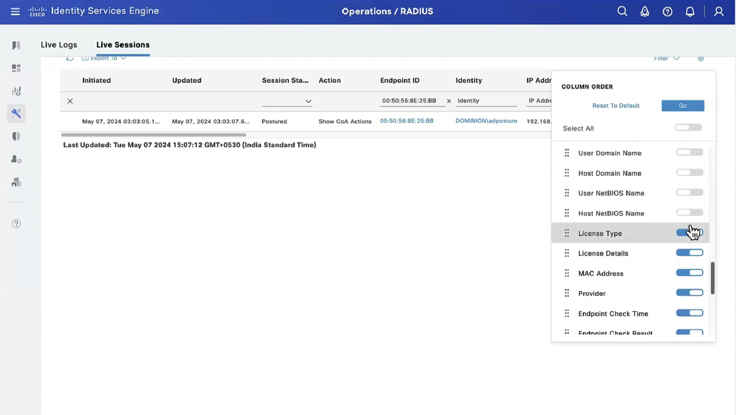Click the Go button
The image size is (736, 415).
(x=682, y=106)
